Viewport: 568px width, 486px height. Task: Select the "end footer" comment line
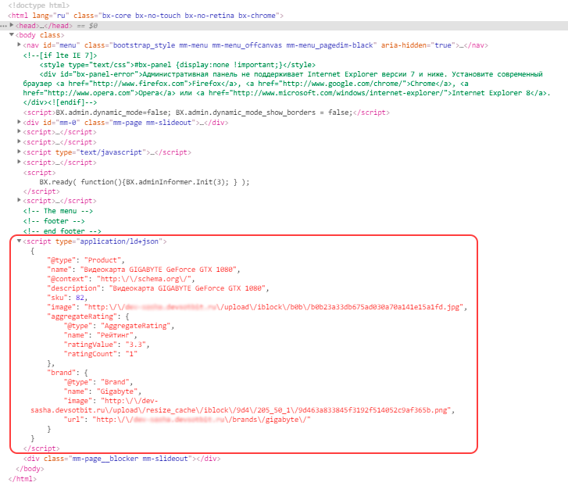pyautogui.click(x=62, y=231)
